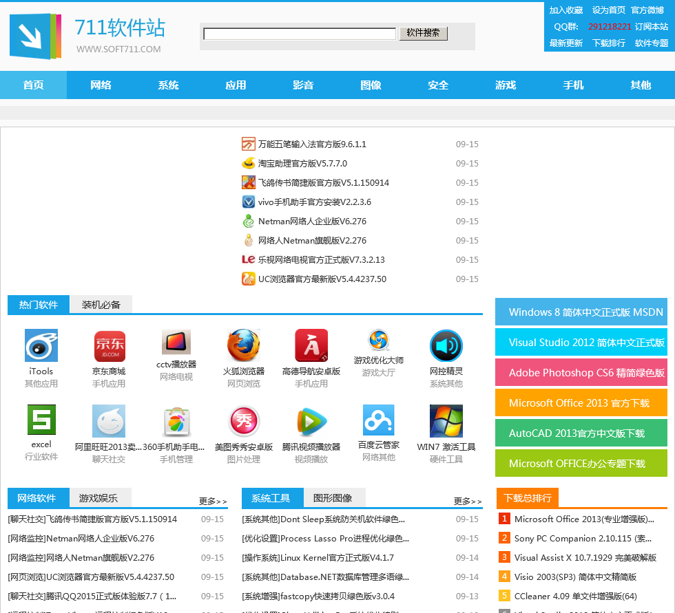
Task: Click the UC浏览器 list icon
Action: pyautogui.click(x=249, y=279)
